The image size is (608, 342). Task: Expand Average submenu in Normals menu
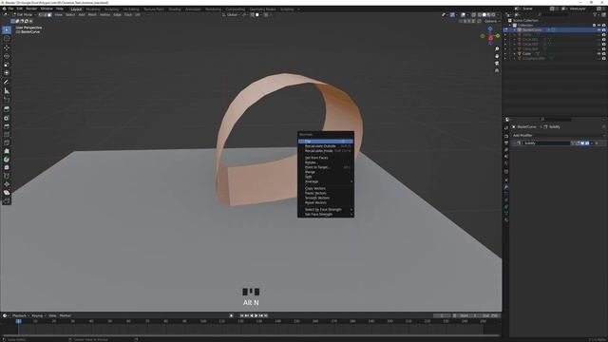tap(326, 181)
